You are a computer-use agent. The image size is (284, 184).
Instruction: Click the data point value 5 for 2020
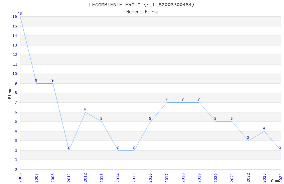click(215, 118)
